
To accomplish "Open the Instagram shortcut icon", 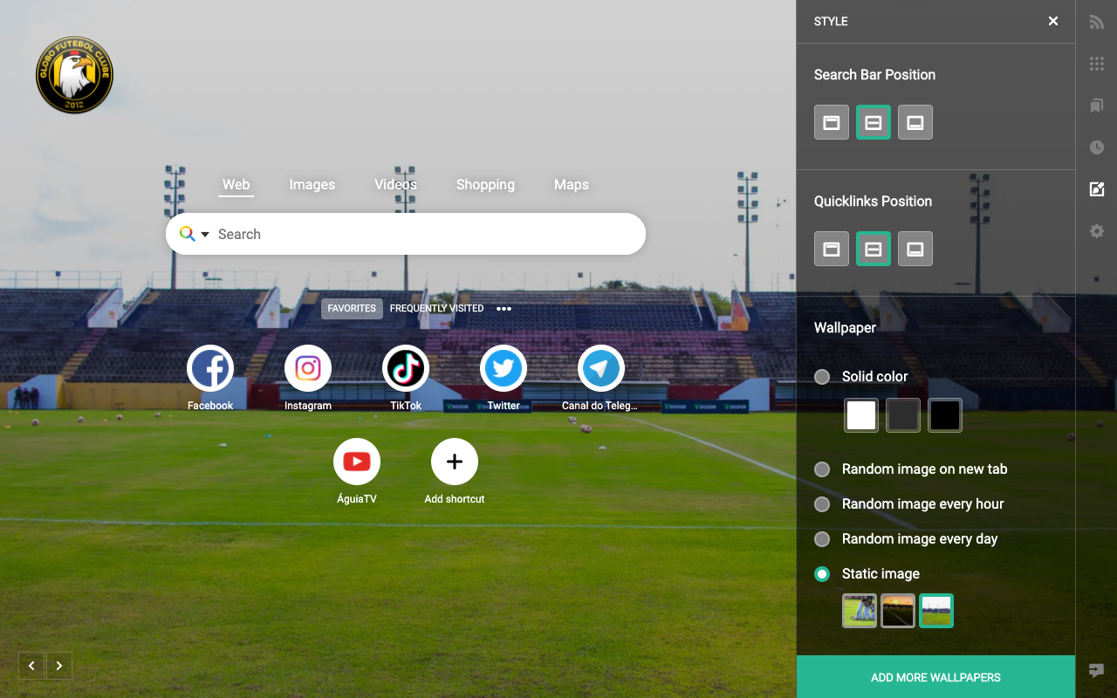I will point(308,369).
